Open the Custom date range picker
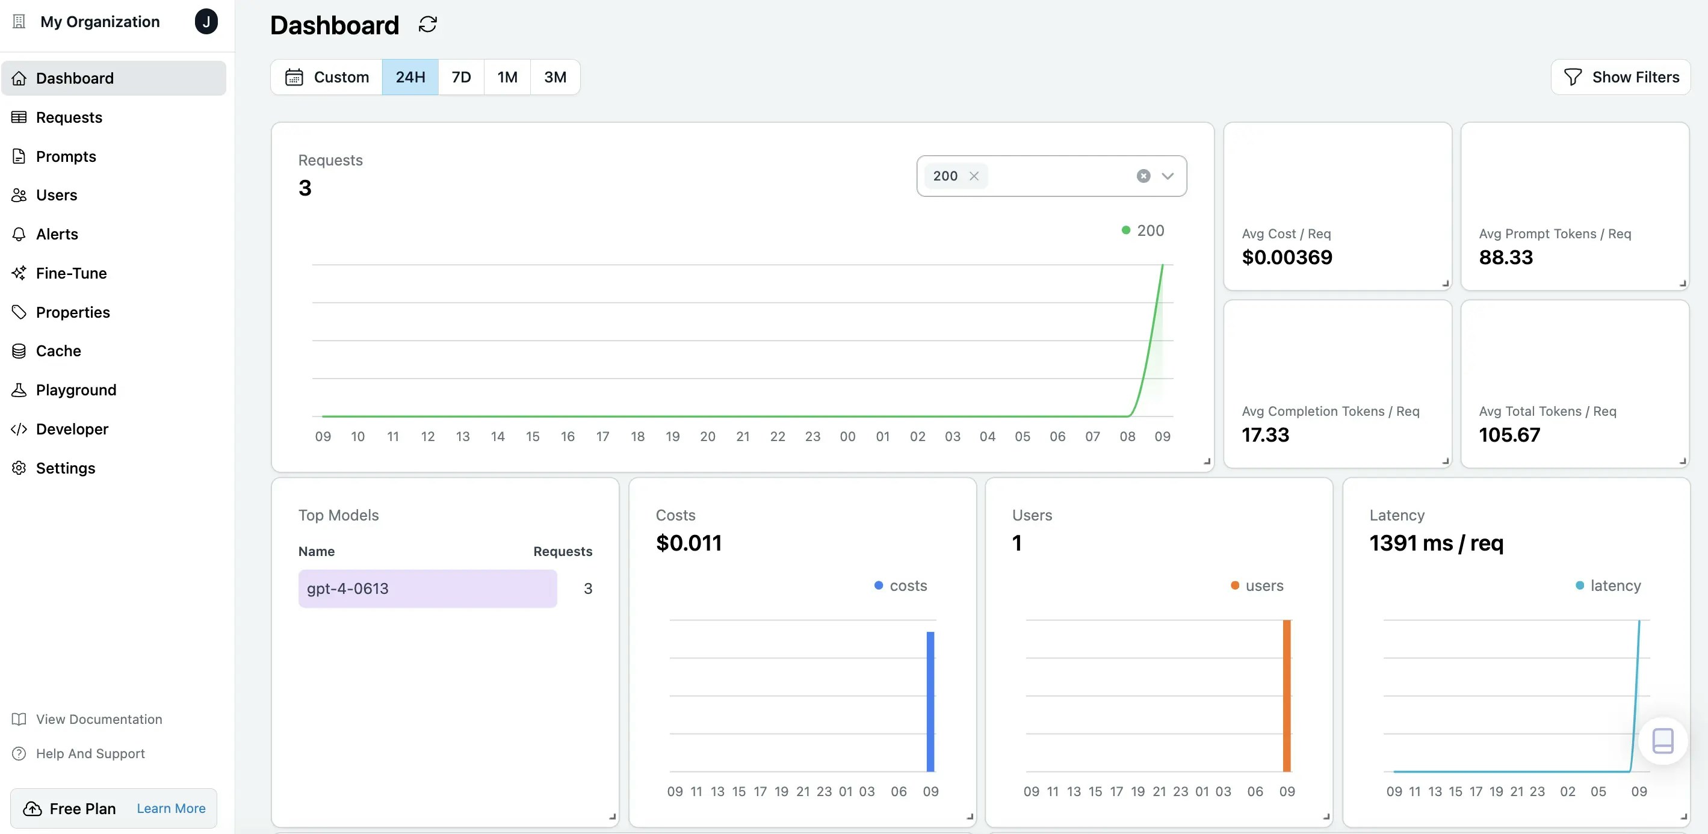Screen dimensions: 1708x834 [x=327, y=78]
